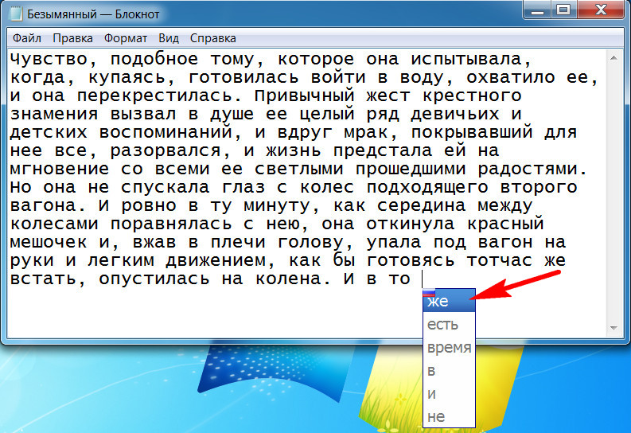The image size is (631, 433).
Task: Click the word 'покрывавший' in the text
Action: (x=472, y=133)
